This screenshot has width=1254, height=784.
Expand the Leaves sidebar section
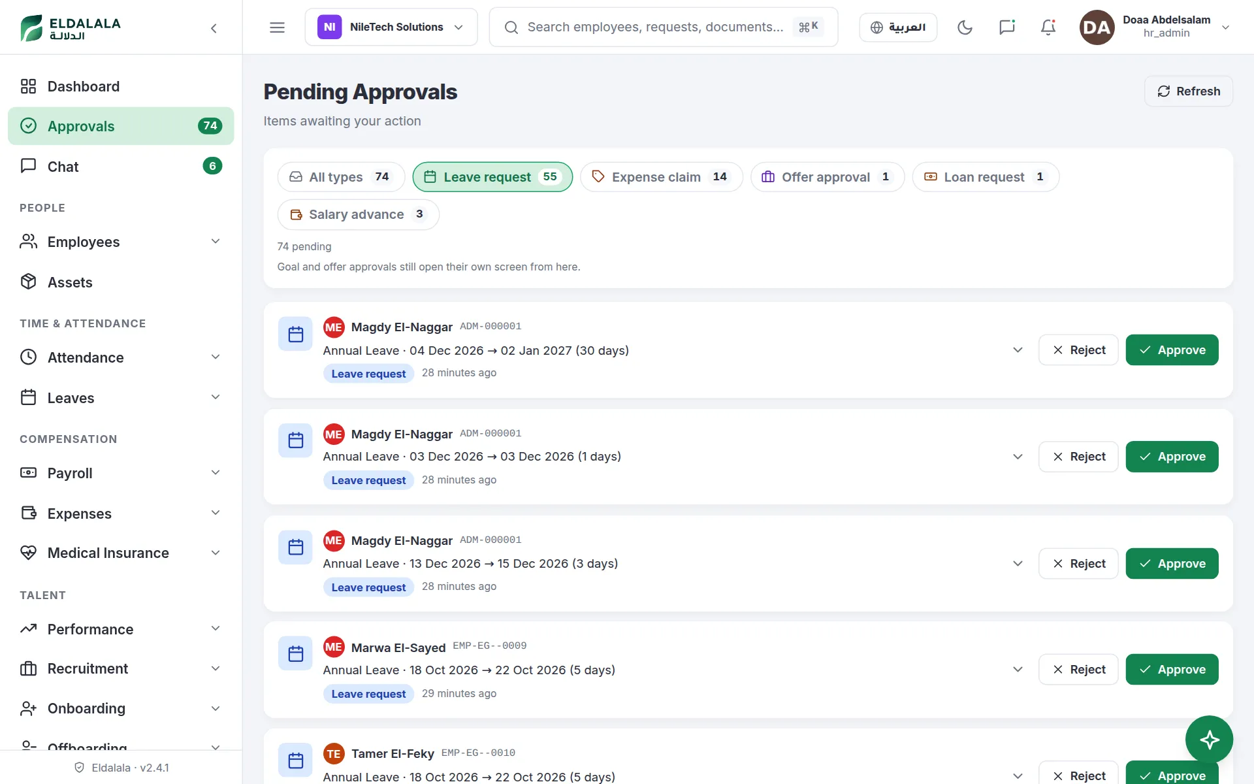[216, 397]
